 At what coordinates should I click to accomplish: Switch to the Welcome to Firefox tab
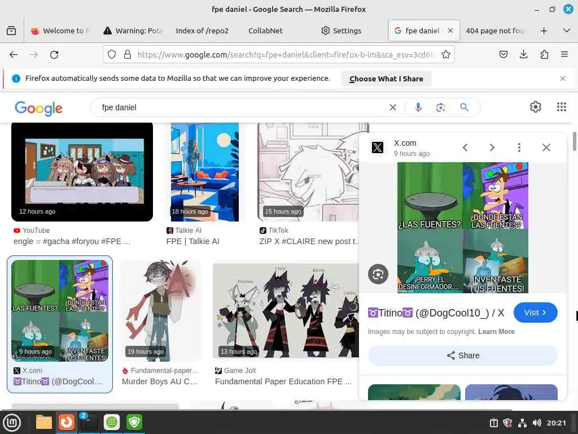(61, 31)
